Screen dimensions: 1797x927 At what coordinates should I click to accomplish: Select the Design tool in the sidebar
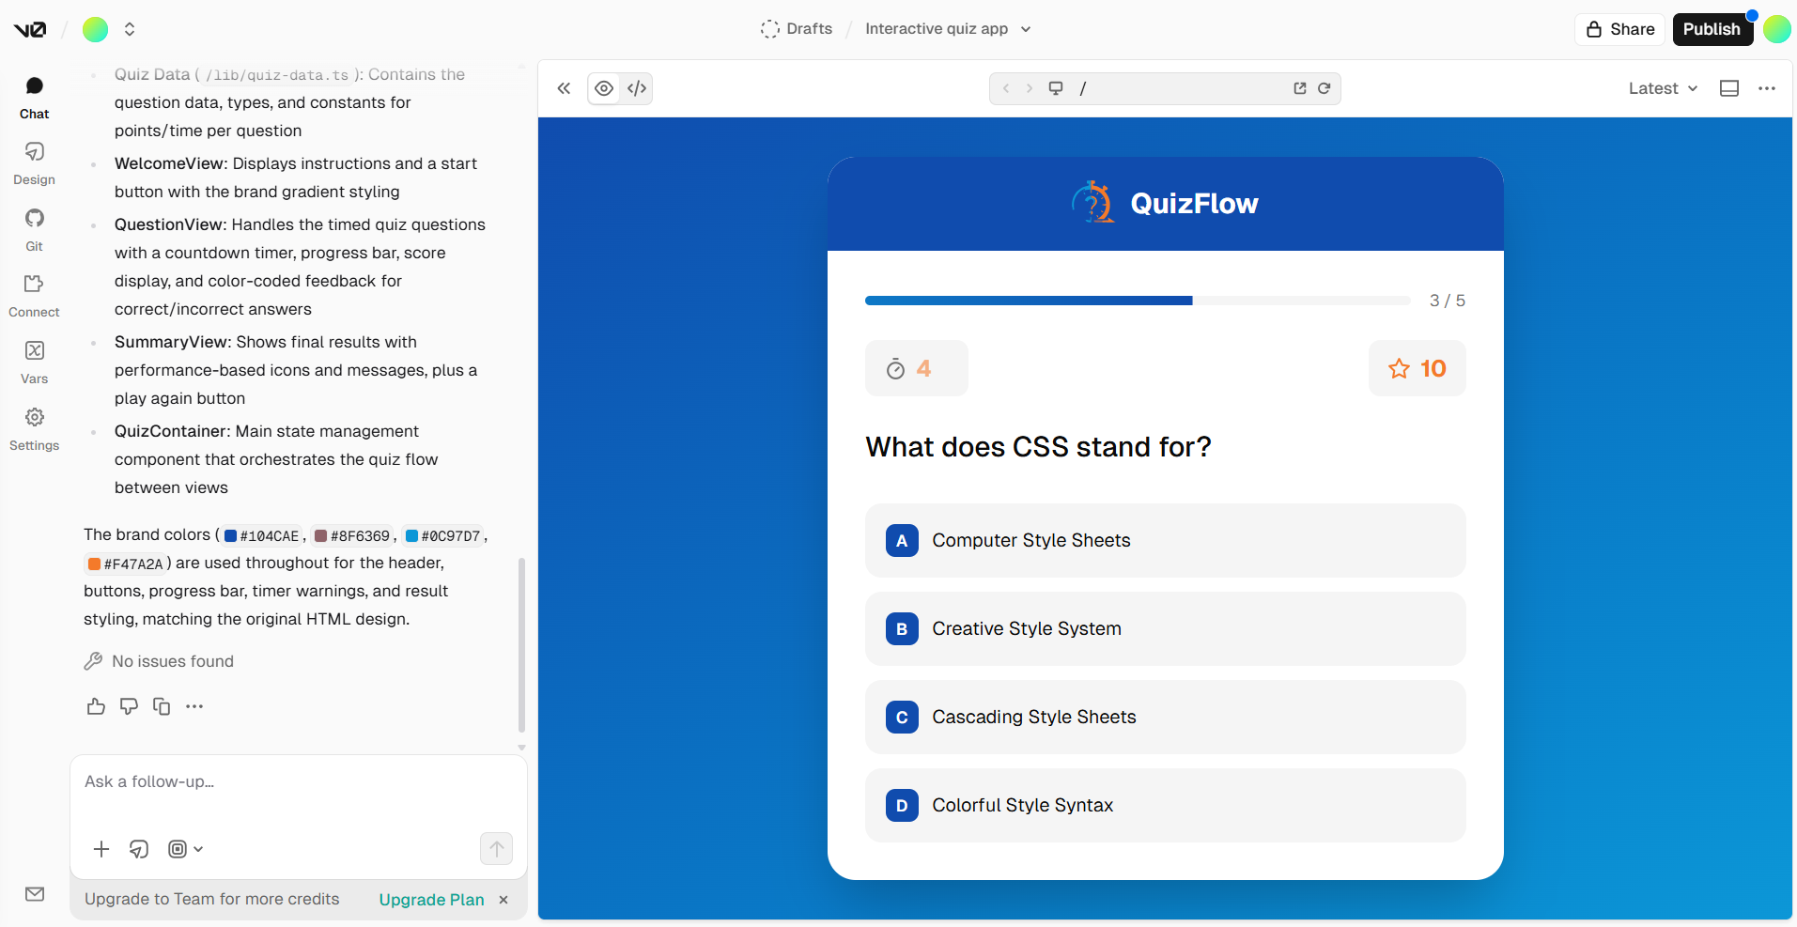34,162
